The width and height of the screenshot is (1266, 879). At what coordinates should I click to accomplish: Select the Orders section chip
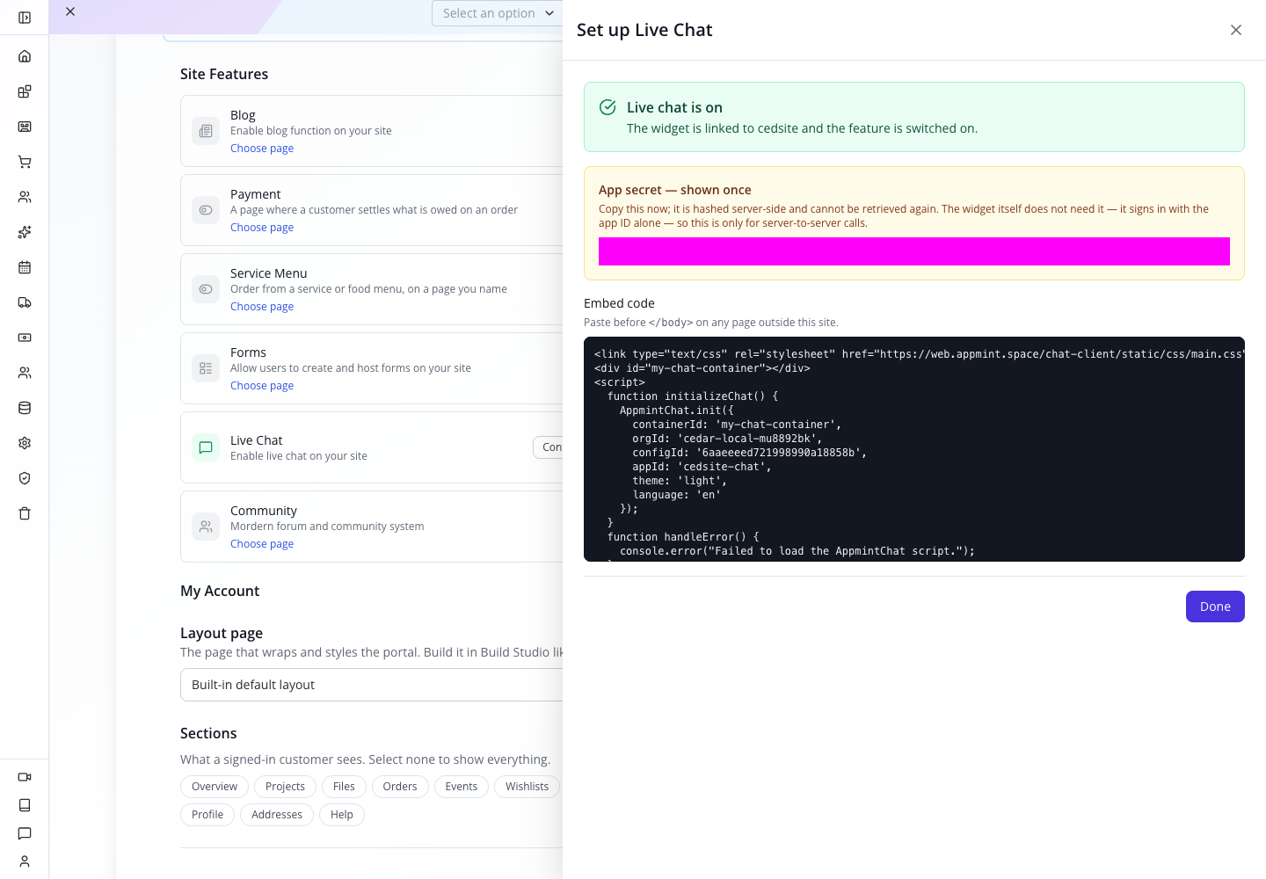tap(400, 787)
